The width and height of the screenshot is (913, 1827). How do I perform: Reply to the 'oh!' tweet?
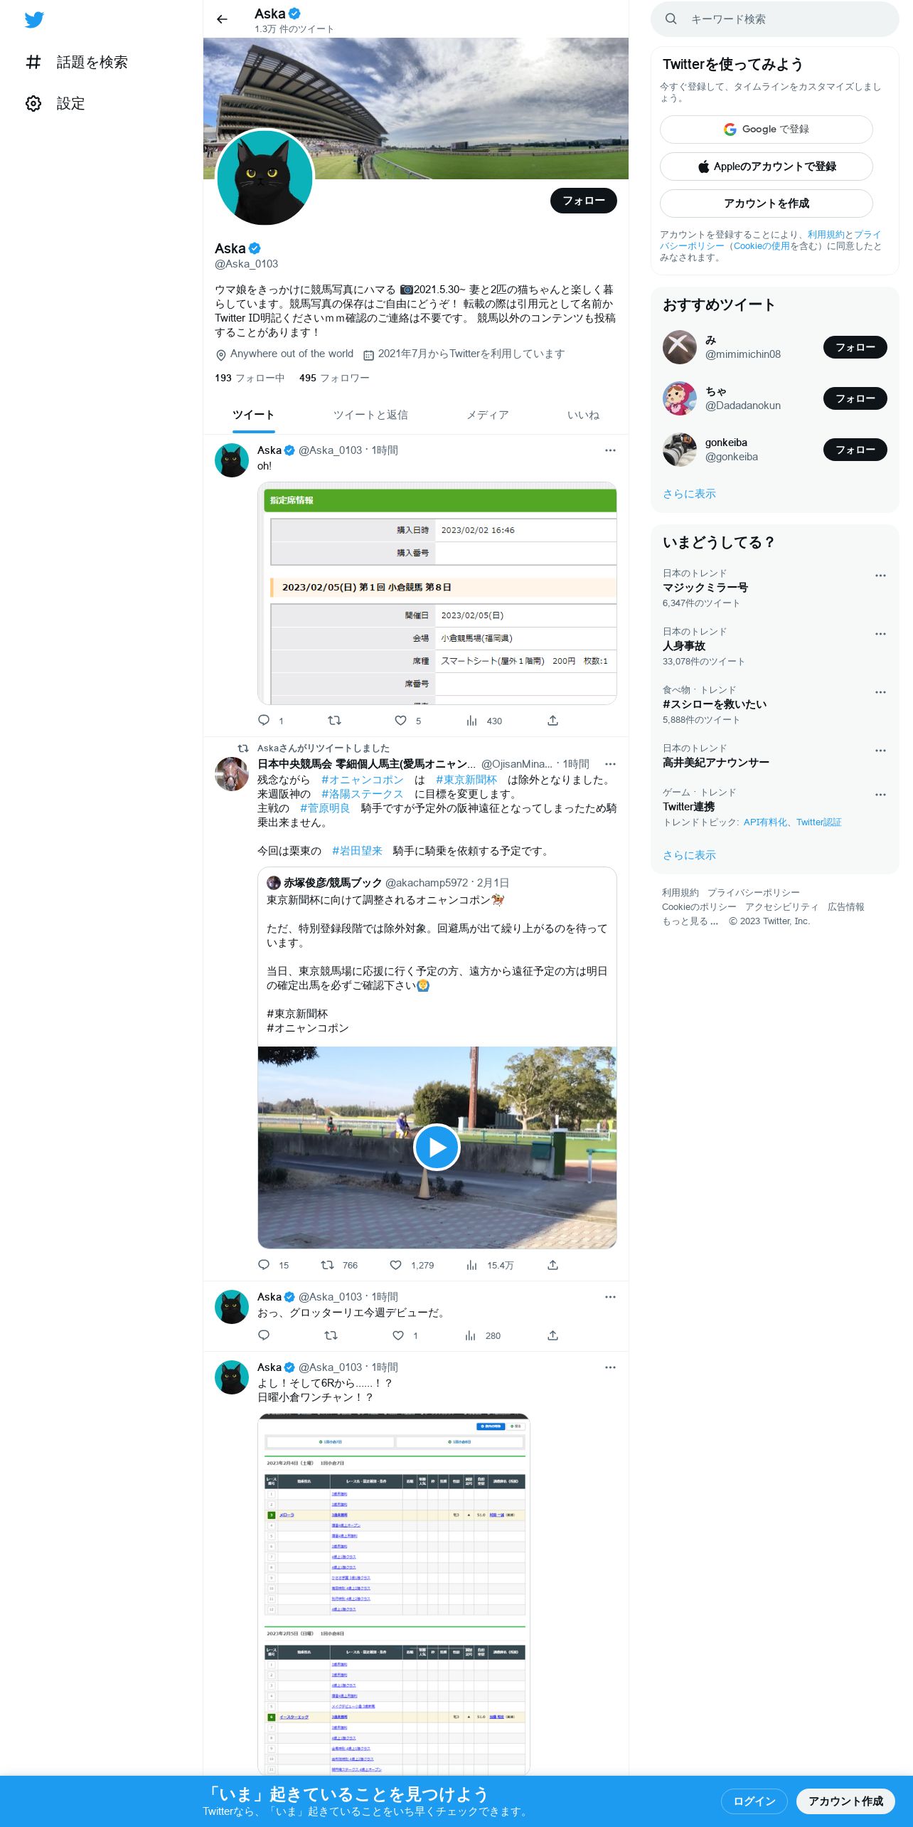click(x=264, y=720)
